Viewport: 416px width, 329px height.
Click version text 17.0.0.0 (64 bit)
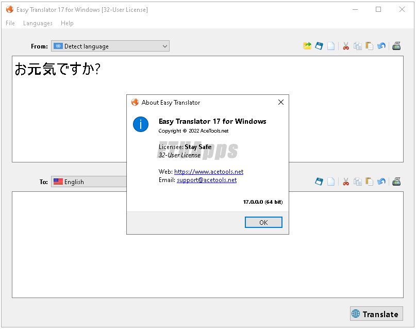[263, 202]
